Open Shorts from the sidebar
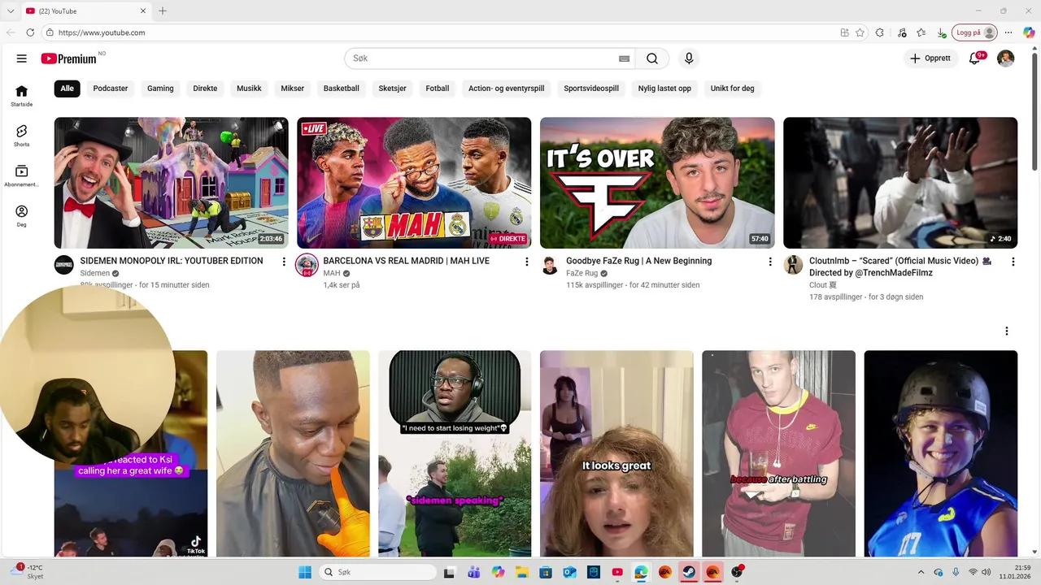Image resolution: width=1041 pixels, height=585 pixels. (22, 136)
